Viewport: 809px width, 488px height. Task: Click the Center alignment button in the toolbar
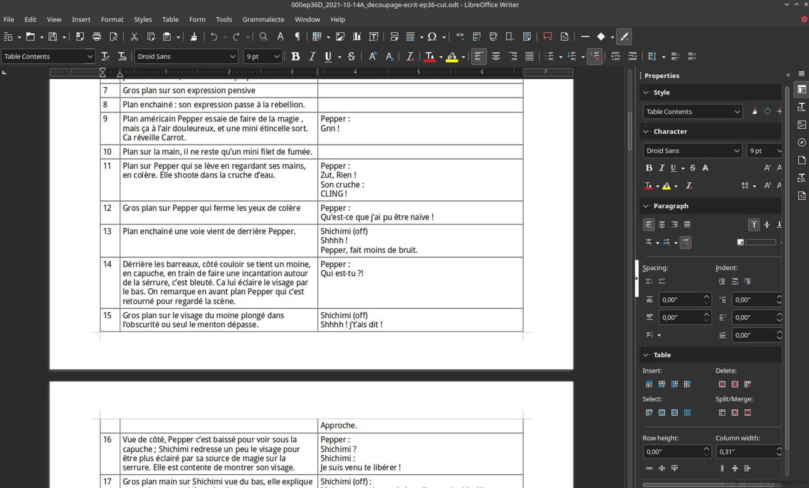coord(496,57)
